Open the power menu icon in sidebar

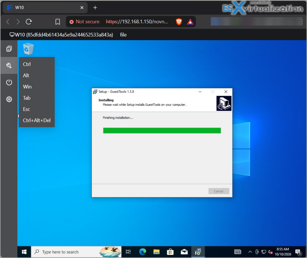[9, 82]
